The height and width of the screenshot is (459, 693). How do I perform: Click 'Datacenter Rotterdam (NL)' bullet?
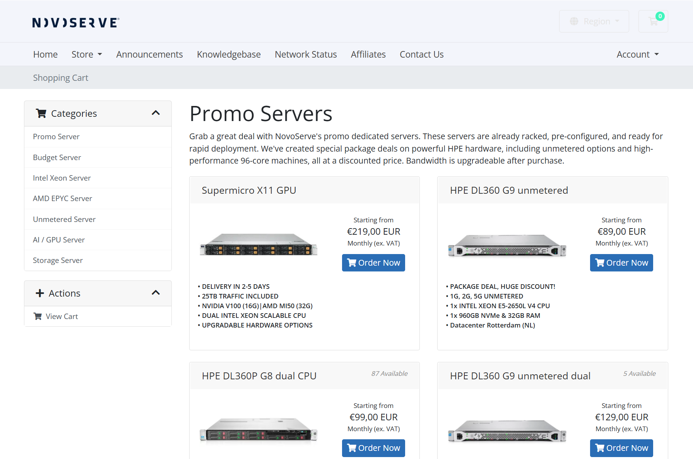[x=492, y=325]
